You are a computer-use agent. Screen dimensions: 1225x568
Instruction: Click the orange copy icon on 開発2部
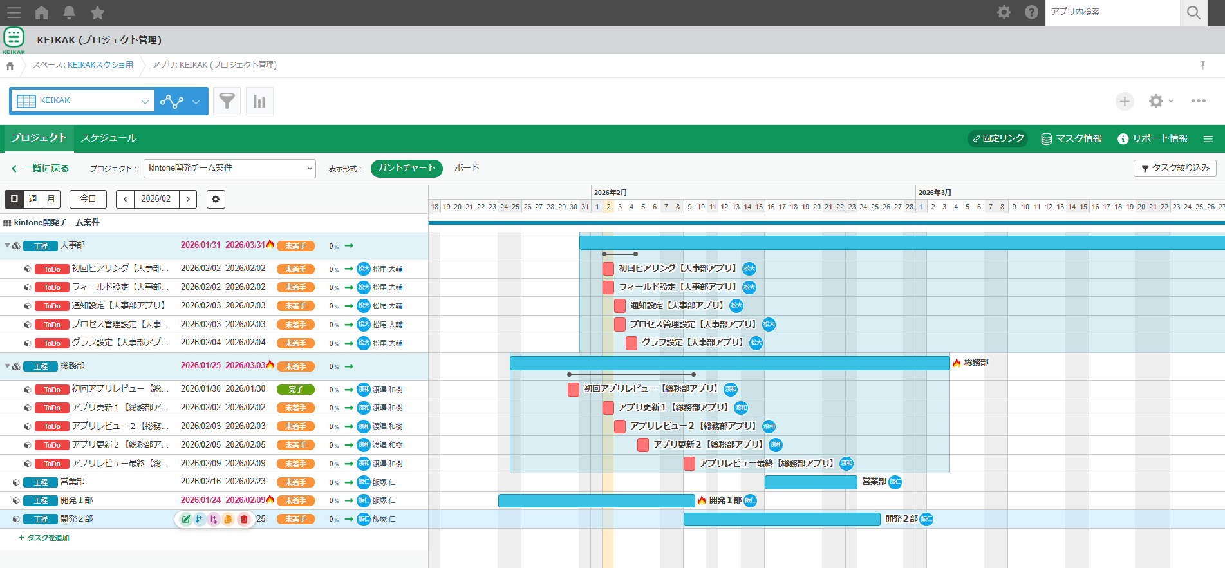coord(229,519)
